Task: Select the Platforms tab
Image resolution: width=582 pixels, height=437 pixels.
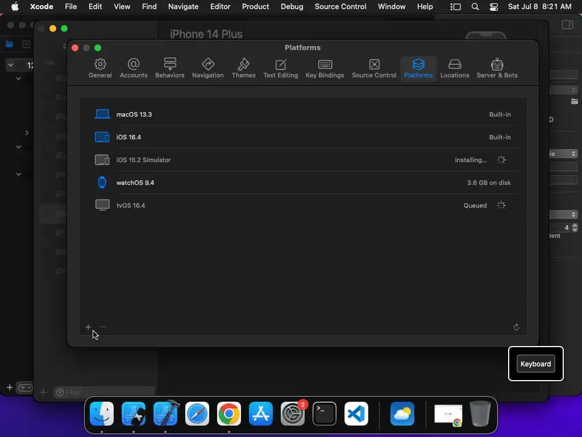Action: (x=418, y=68)
